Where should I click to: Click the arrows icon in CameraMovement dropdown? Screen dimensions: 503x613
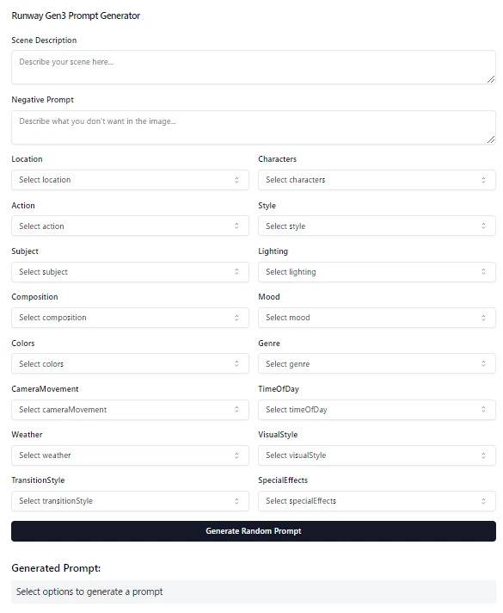(236, 409)
